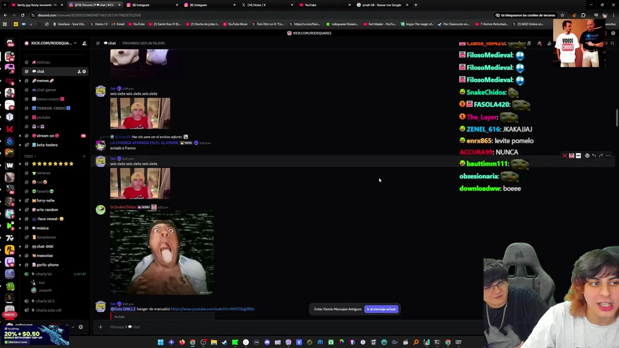This screenshot has height=348, width=619.
Task: Open the Fart Master bookmark
Action: 380,24
